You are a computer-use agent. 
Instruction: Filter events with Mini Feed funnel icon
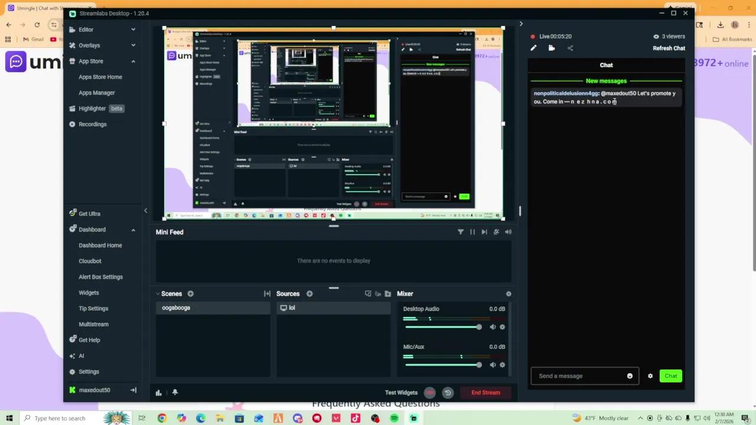(x=461, y=232)
